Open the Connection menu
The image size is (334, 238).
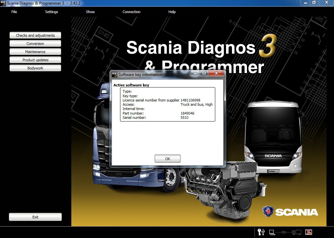[x=131, y=12]
